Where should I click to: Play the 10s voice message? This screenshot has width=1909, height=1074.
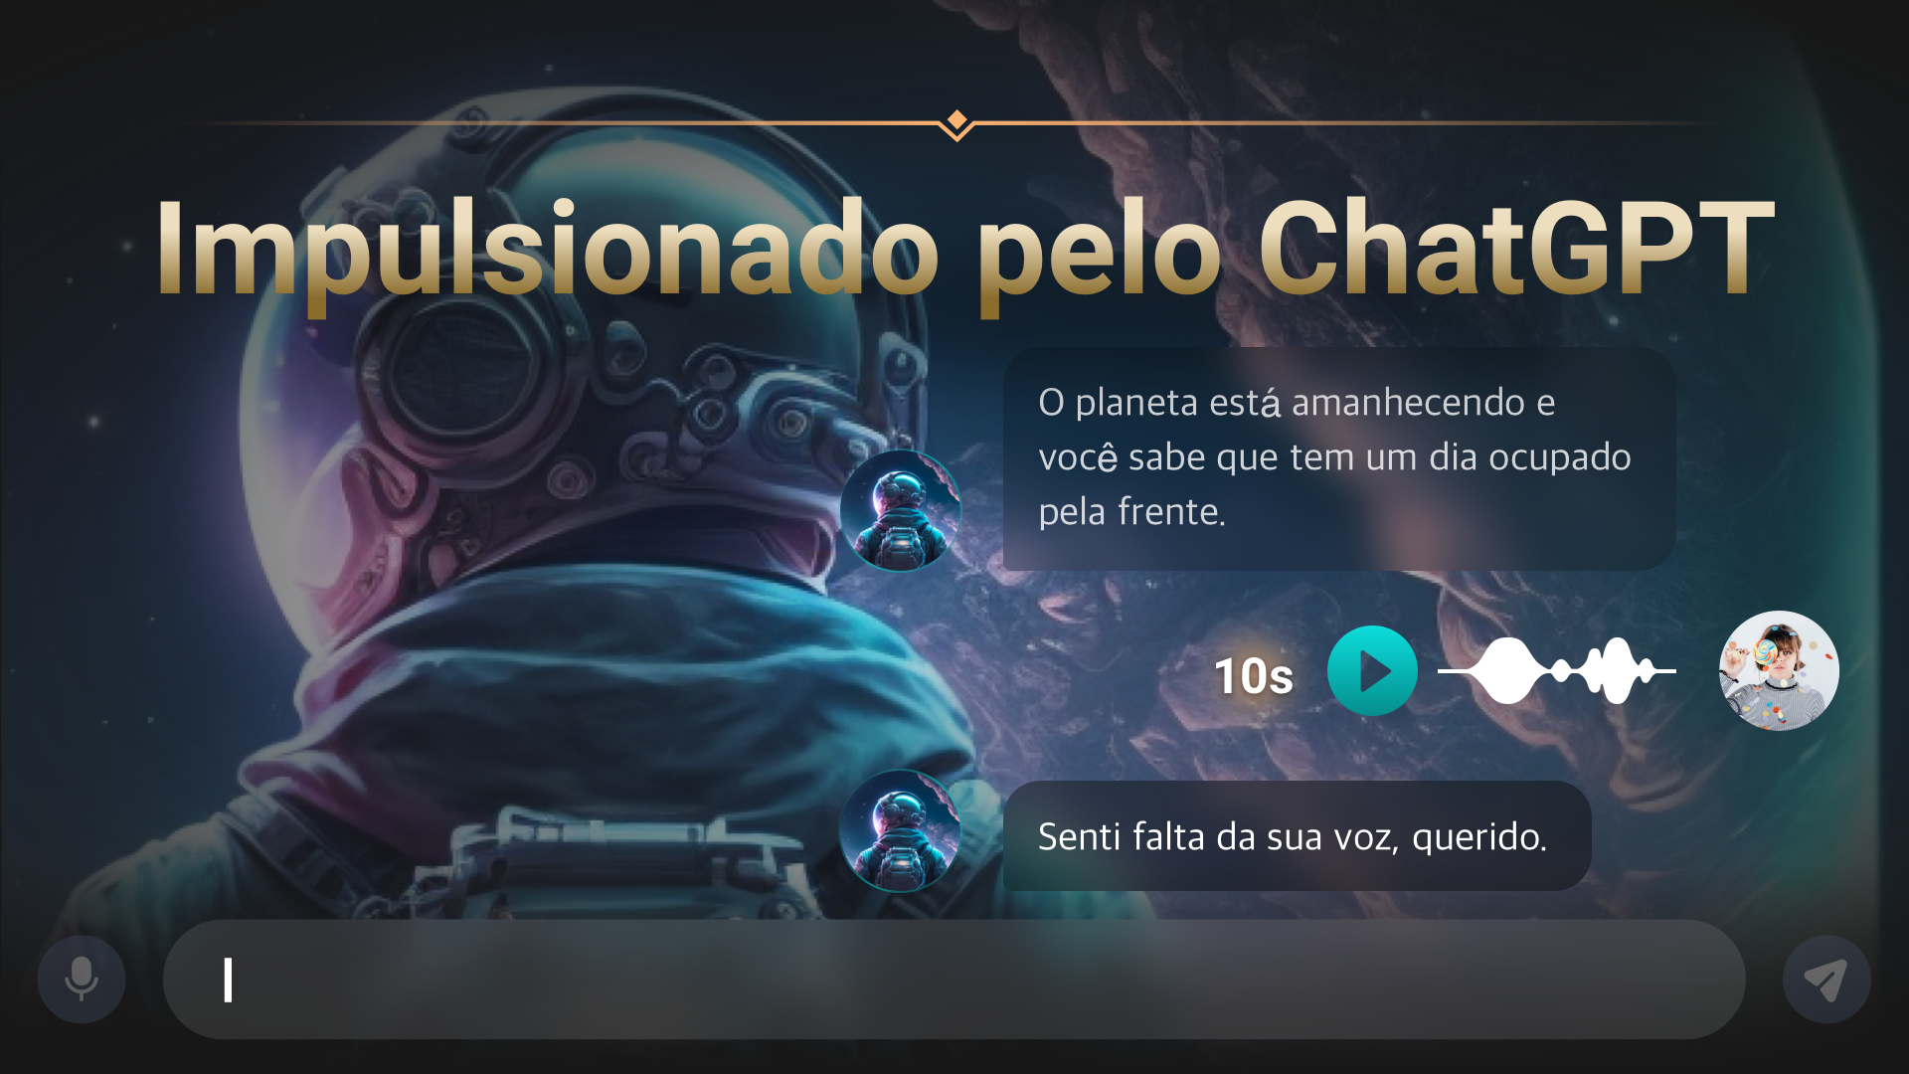coord(1372,671)
